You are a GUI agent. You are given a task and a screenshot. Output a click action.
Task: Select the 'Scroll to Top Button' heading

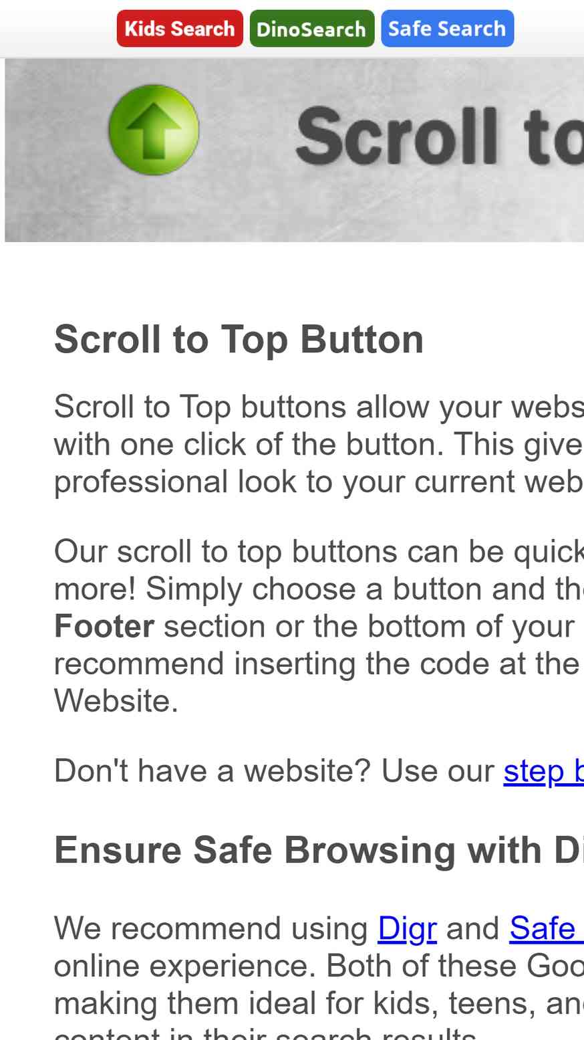[x=239, y=339]
